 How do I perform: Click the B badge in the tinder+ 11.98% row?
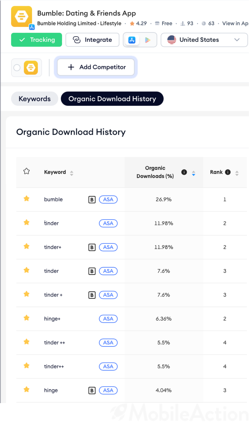(x=92, y=247)
